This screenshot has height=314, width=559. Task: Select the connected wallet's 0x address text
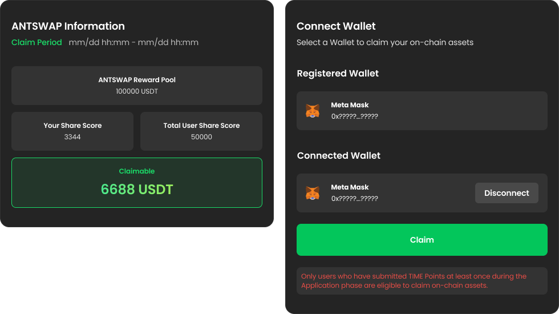354,199
